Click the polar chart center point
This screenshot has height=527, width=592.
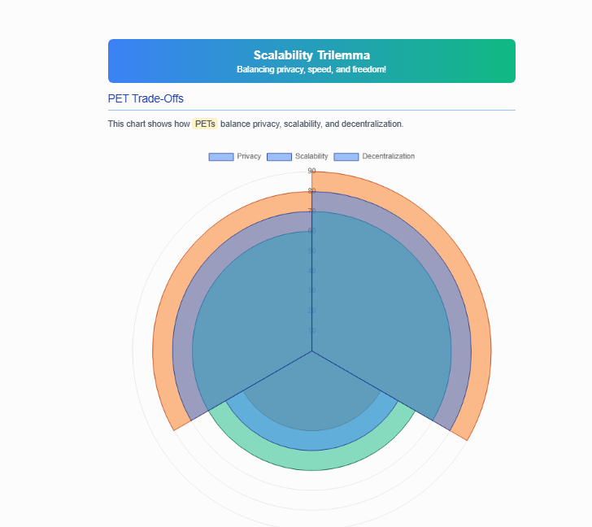[x=312, y=351]
